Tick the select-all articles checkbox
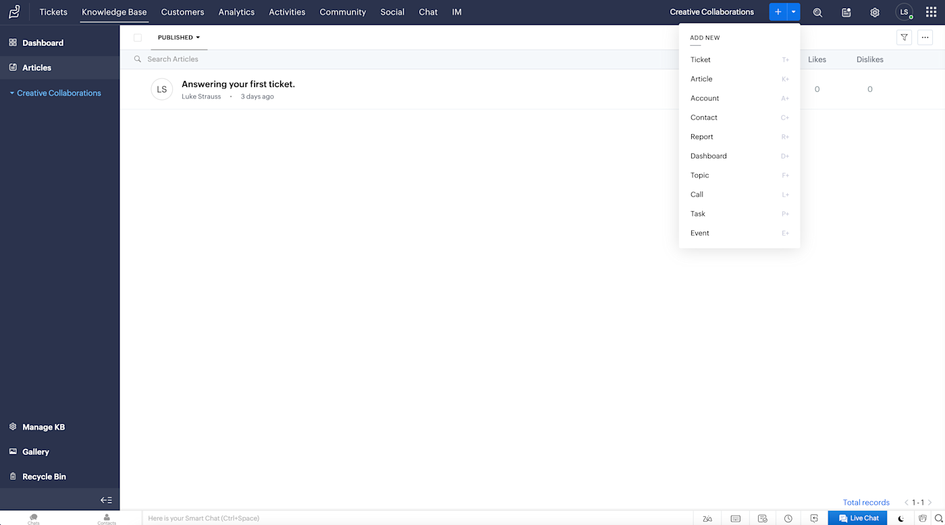The height and width of the screenshot is (525, 945). point(138,38)
